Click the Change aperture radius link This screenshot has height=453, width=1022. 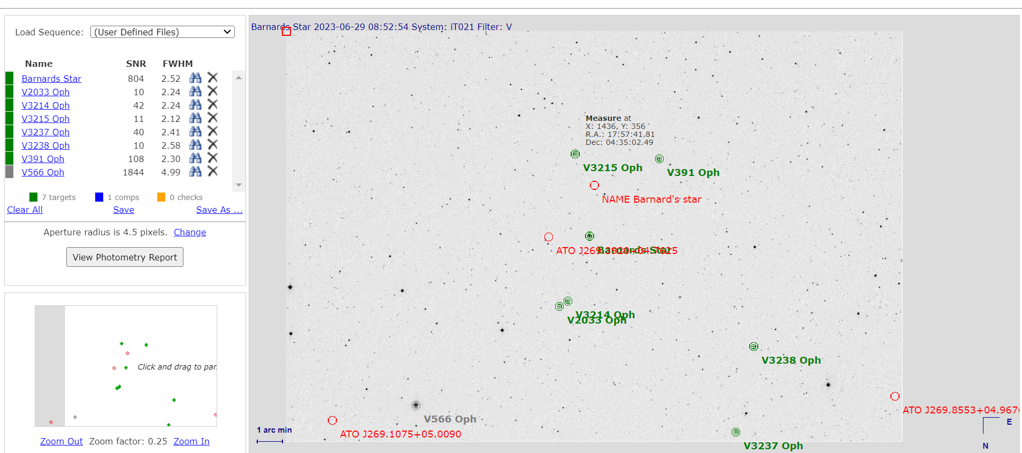point(190,232)
